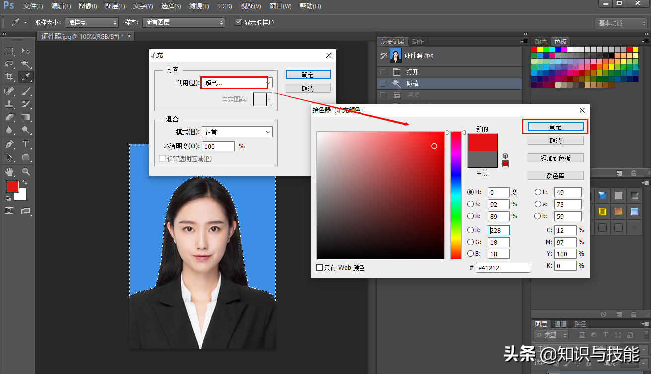Open 颜色库 color libraries

click(556, 176)
